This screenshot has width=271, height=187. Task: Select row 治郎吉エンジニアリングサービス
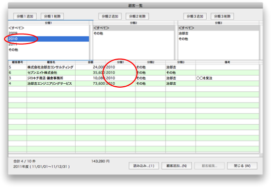[133, 84]
